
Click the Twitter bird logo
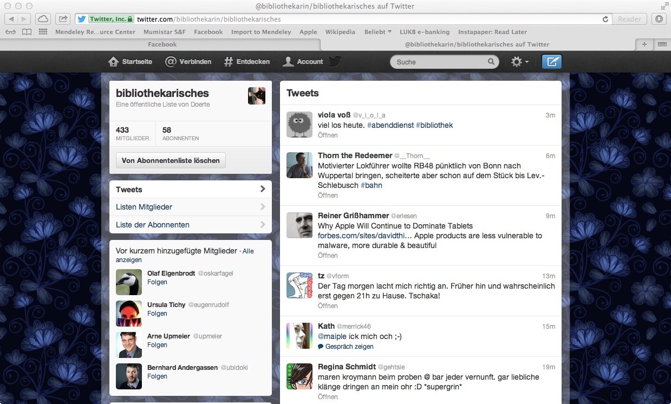tap(335, 61)
